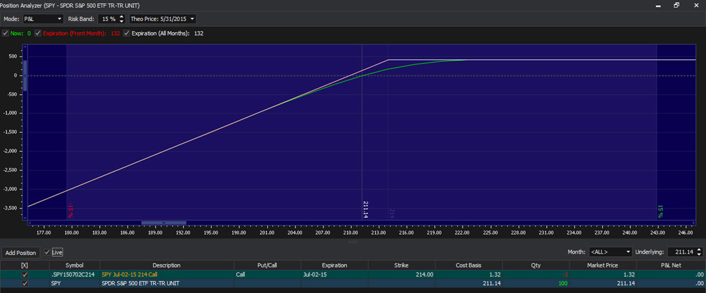Click the horizontal chart scrollbar thumb
The width and height of the screenshot is (706, 293).
164,223
